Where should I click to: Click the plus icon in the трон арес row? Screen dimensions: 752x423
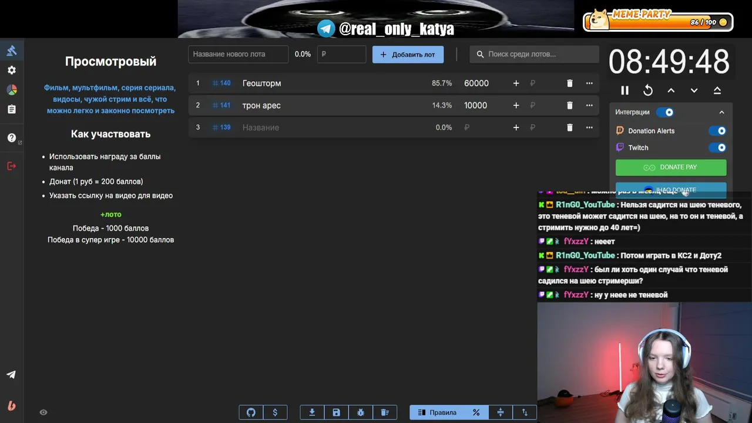coord(516,106)
